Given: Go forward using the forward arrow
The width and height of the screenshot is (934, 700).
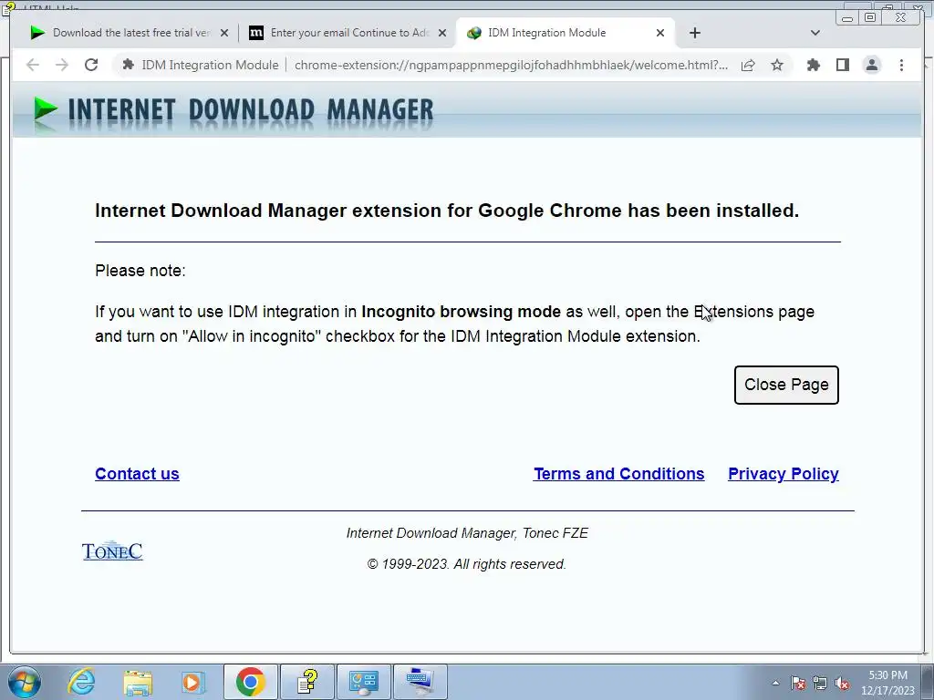Looking at the screenshot, I should 62,65.
